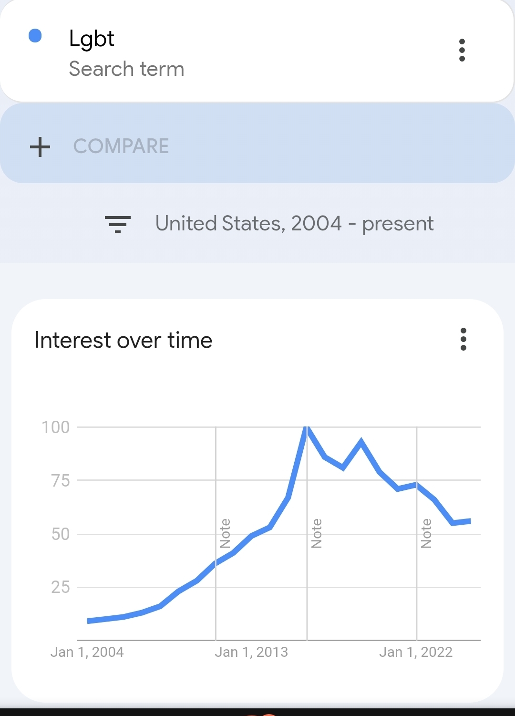Select the Note marker below the chart peak
This screenshot has height=716, width=515.
click(x=316, y=533)
